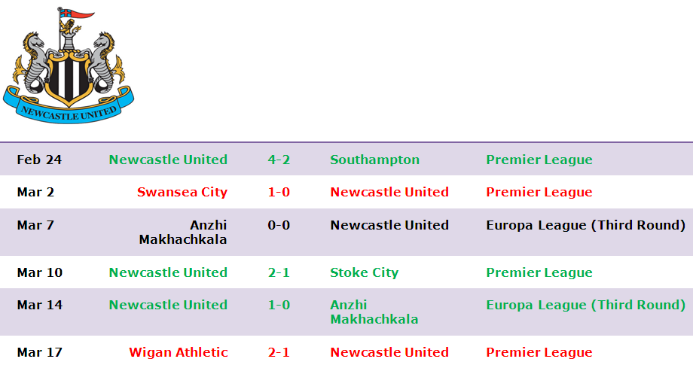Open Europa League (Third Round) for Mar 7

point(585,225)
